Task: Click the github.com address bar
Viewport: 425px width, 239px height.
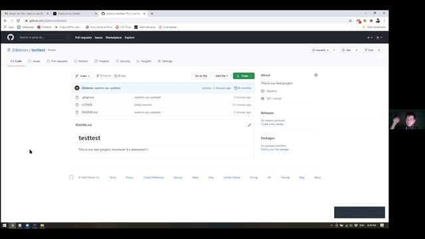Action: click(x=187, y=21)
